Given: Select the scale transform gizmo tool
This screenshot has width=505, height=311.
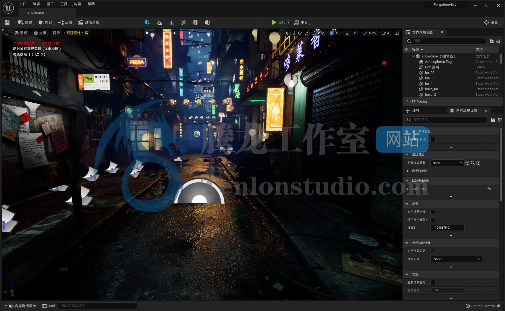Looking at the screenshot, I should 306,33.
